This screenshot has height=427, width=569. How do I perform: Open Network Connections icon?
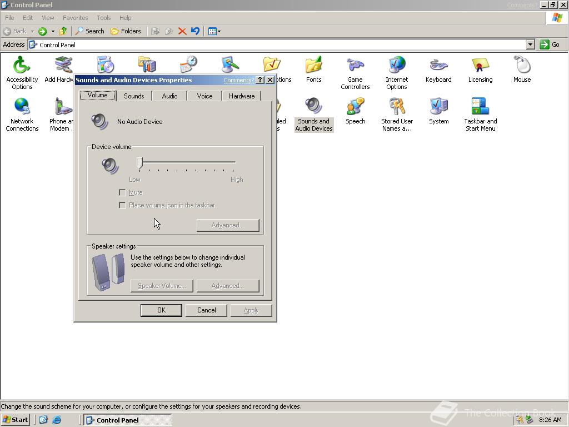pos(22,115)
